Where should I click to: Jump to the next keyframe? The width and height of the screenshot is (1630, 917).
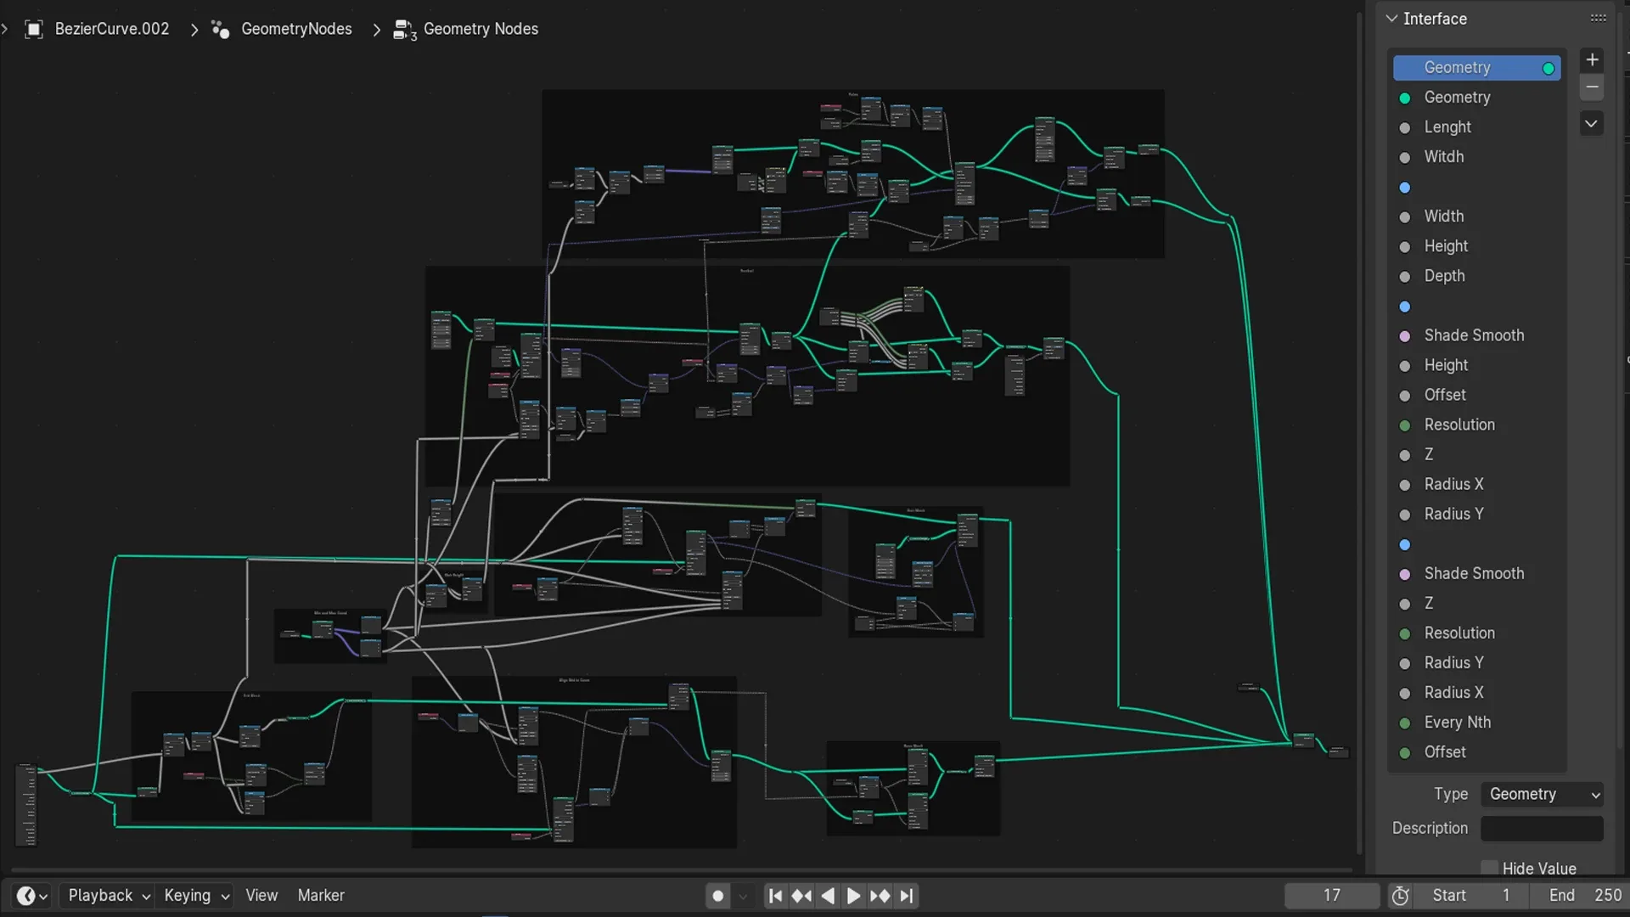click(880, 896)
